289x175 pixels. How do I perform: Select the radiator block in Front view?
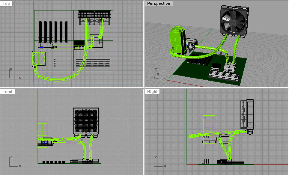tap(86, 121)
